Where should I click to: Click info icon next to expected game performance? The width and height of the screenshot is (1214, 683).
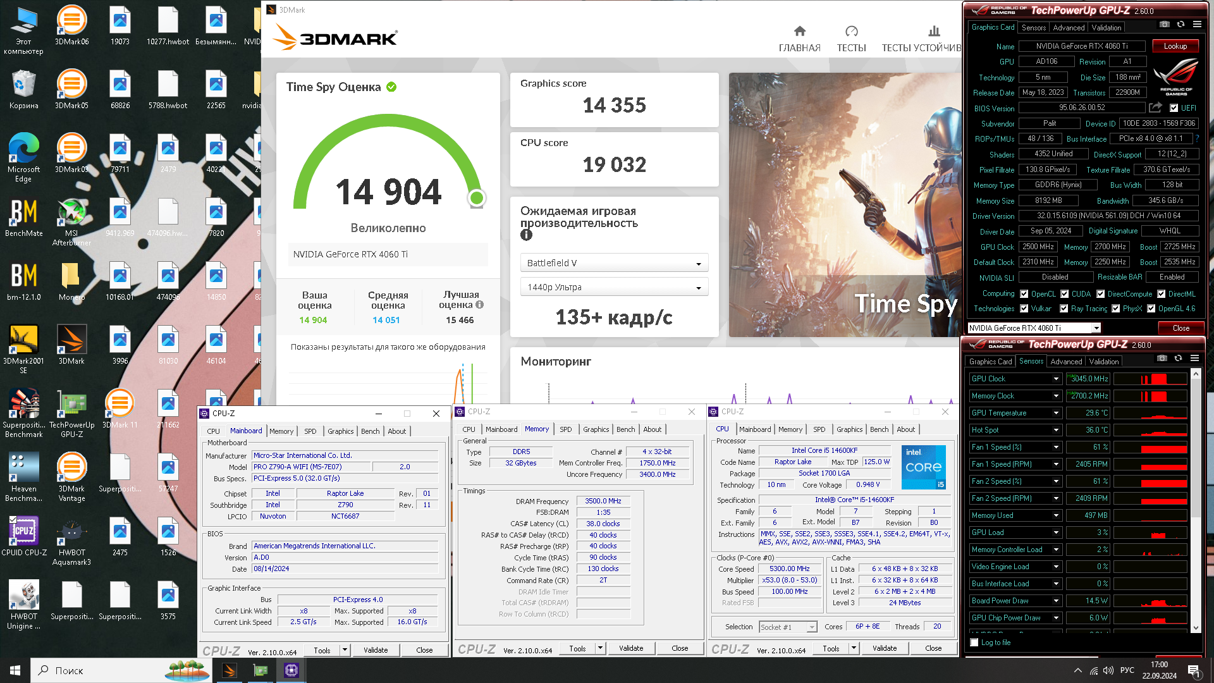click(x=526, y=235)
